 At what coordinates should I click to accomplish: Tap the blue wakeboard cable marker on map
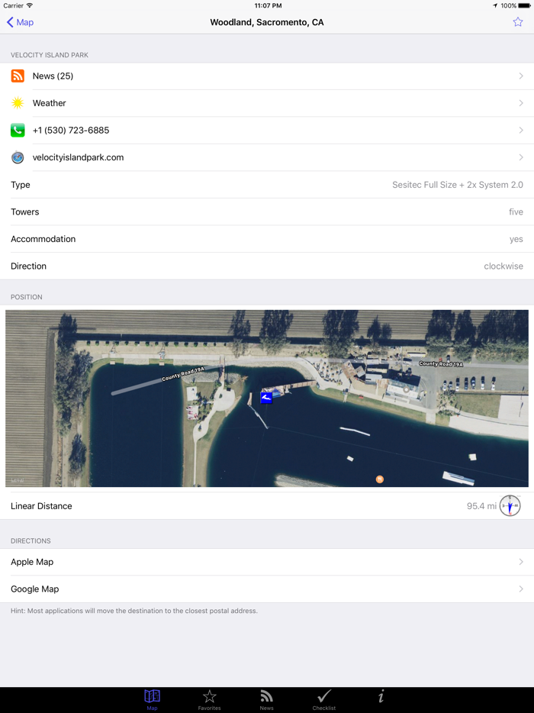click(266, 398)
